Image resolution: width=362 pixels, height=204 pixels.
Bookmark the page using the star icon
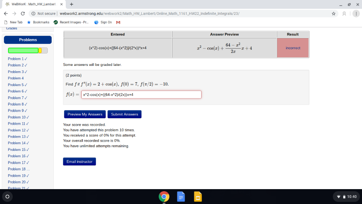pos(333,13)
